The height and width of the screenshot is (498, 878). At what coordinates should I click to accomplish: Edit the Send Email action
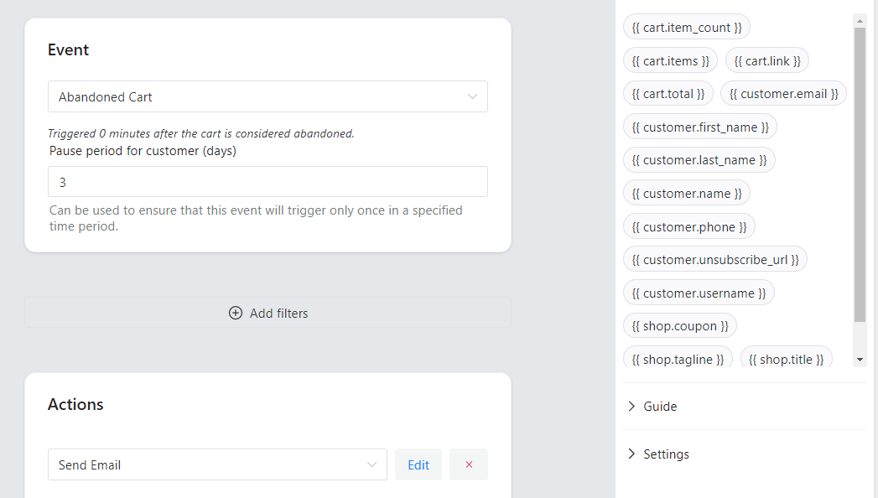[x=418, y=464]
